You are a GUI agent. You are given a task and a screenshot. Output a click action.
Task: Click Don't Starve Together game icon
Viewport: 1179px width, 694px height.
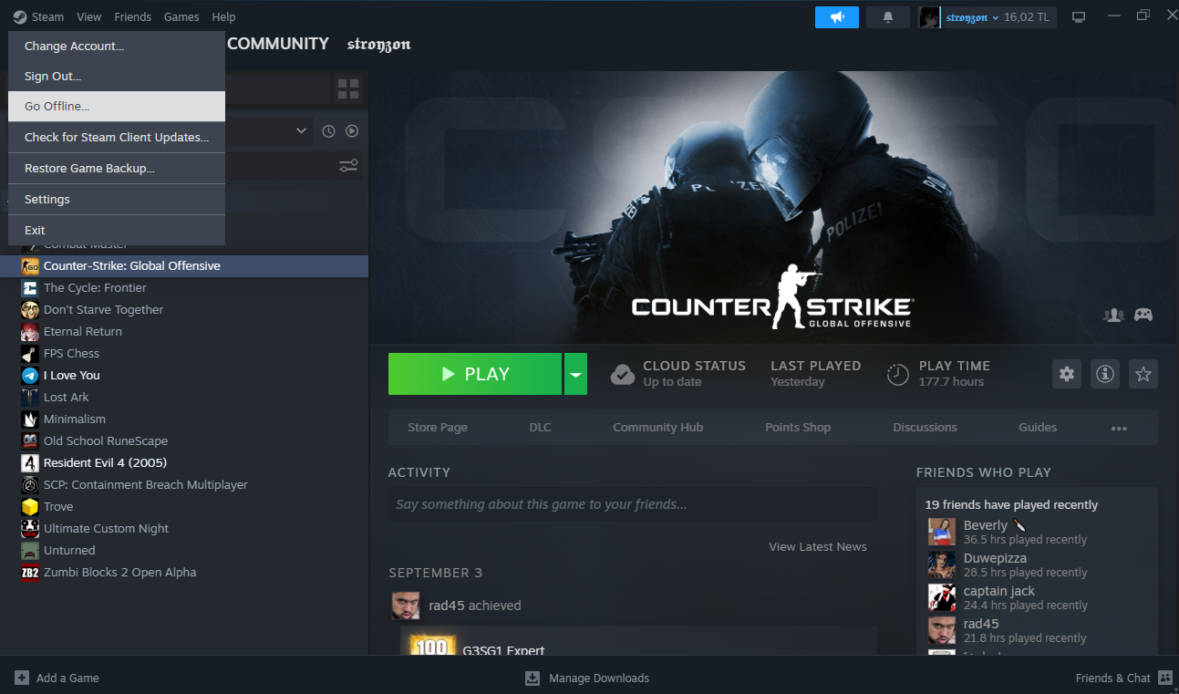30,310
